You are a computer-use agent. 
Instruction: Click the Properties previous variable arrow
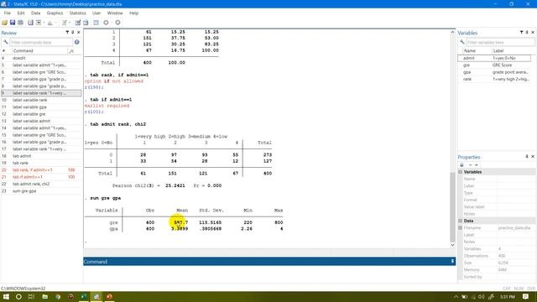click(470, 164)
